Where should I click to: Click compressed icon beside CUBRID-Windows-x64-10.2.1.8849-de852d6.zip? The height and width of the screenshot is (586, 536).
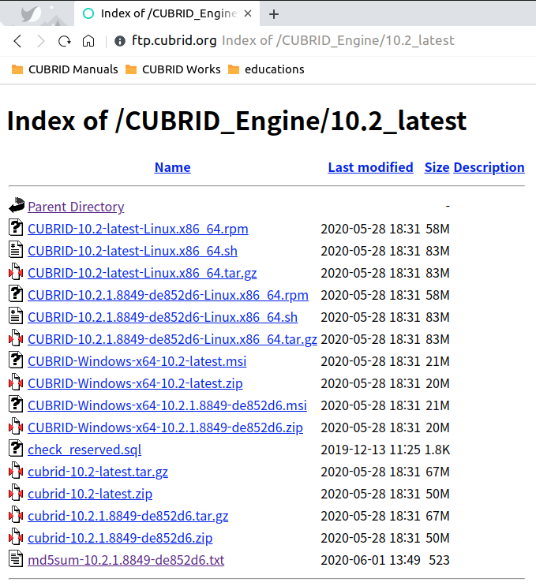pyautogui.click(x=16, y=425)
